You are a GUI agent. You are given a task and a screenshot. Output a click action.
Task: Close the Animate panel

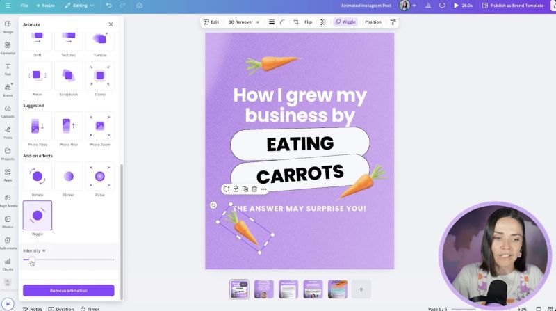[111, 24]
